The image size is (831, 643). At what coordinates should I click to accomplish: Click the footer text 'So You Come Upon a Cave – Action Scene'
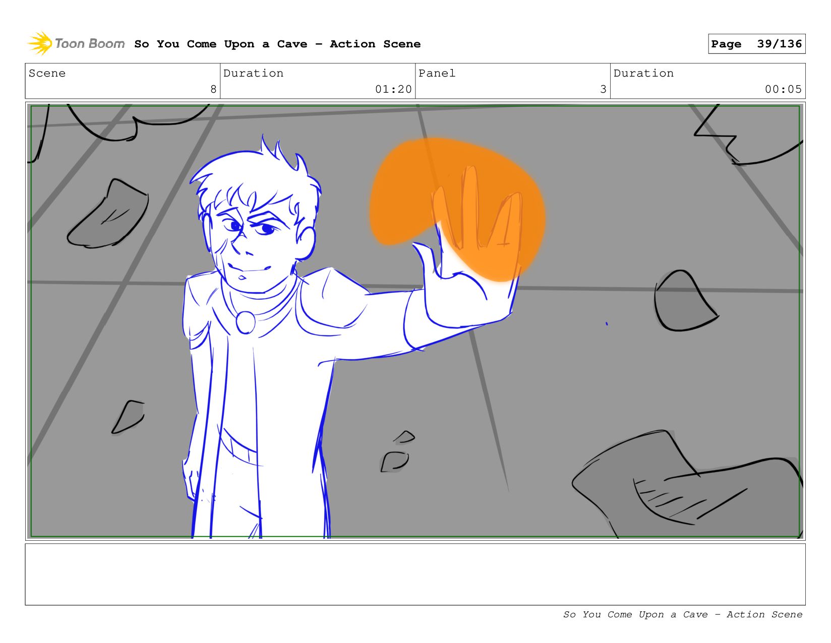point(683,614)
